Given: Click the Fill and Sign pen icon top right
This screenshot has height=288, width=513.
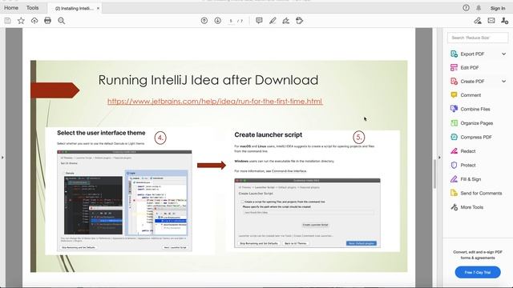Looking at the screenshot, I should (478, 21).
